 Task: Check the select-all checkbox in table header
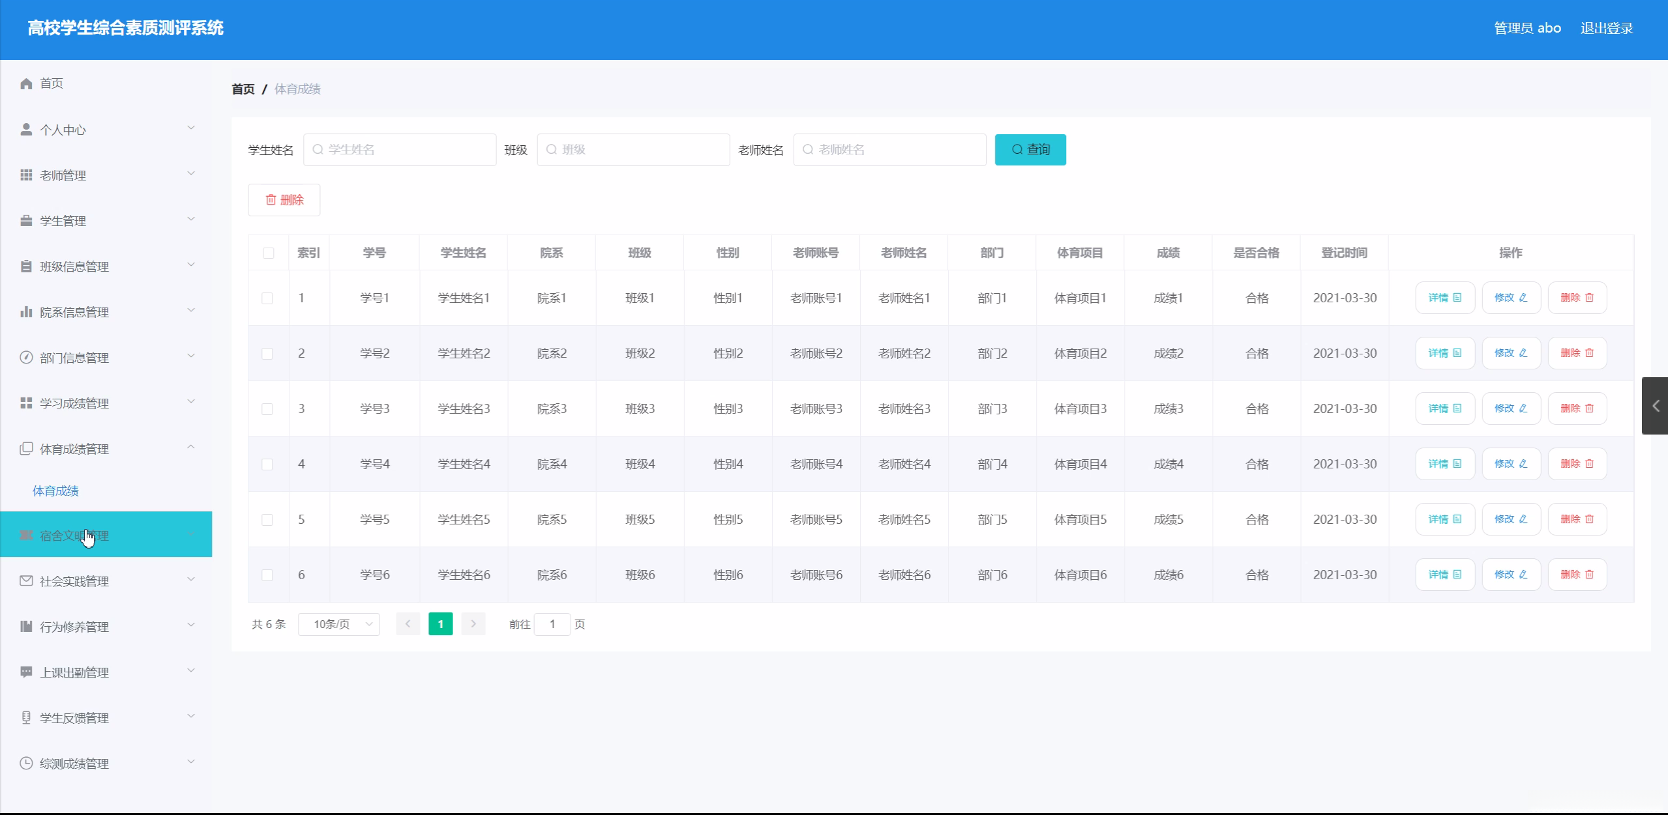(x=268, y=253)
